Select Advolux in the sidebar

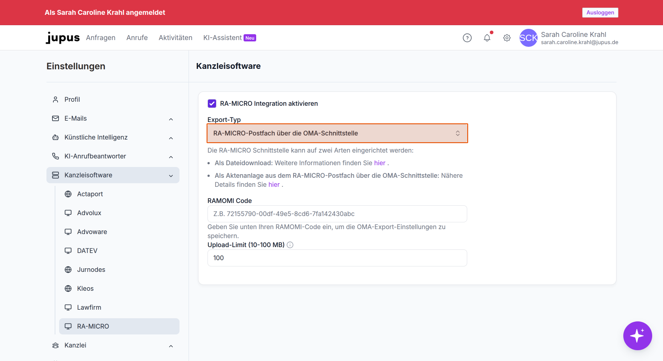119,213
